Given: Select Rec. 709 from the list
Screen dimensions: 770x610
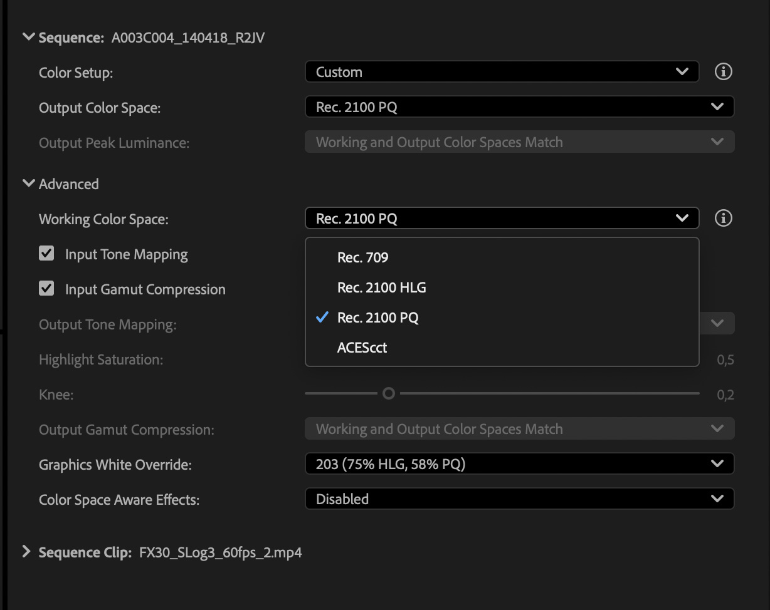Looking at the screenshot, I should 363,257.
